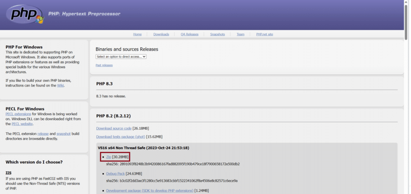411x194 pixels.
Task: Click the 'PHP 8.2 (8.2.12)' heading
Action: [113, 116]
